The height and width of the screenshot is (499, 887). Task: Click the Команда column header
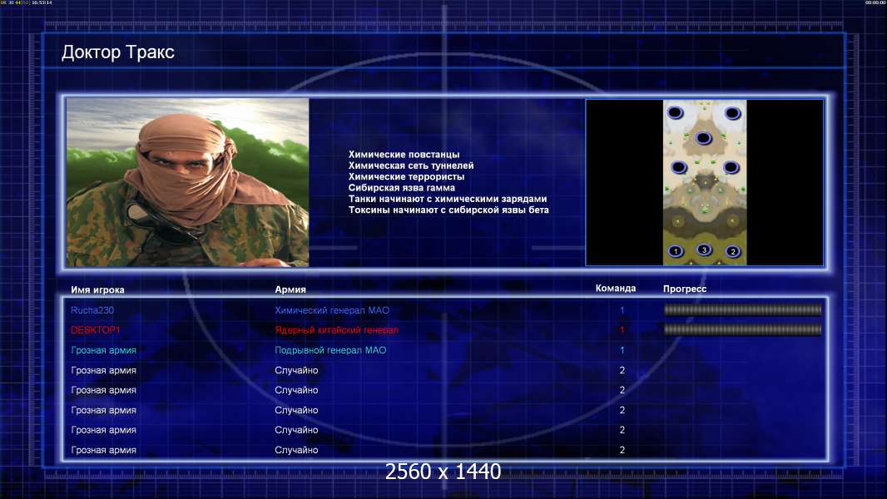coord(616,289)
